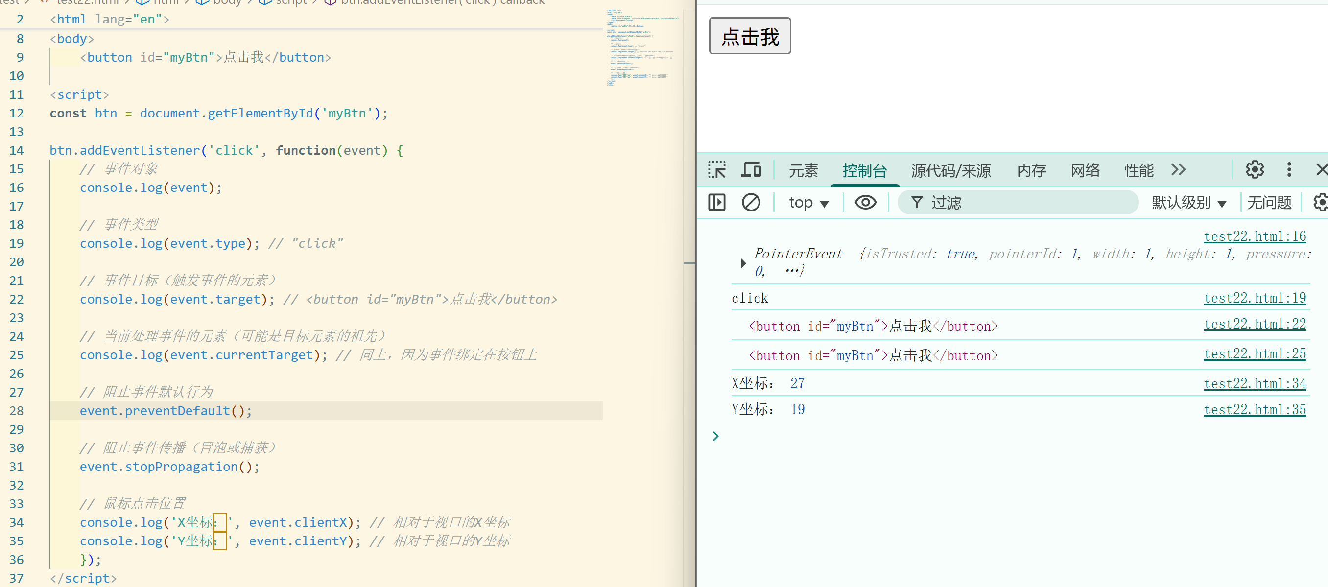Screen dimensions: 1328x587
Task: Toggle device toolbar emulation icon
Action: tap(751, 169)
